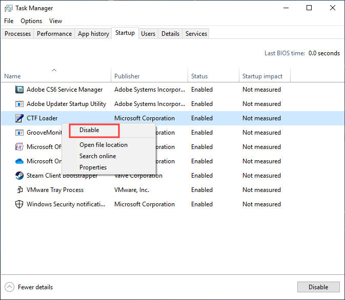Collapse view with Fewer details arrow icon
345x300 pixels.
(9, 287)
